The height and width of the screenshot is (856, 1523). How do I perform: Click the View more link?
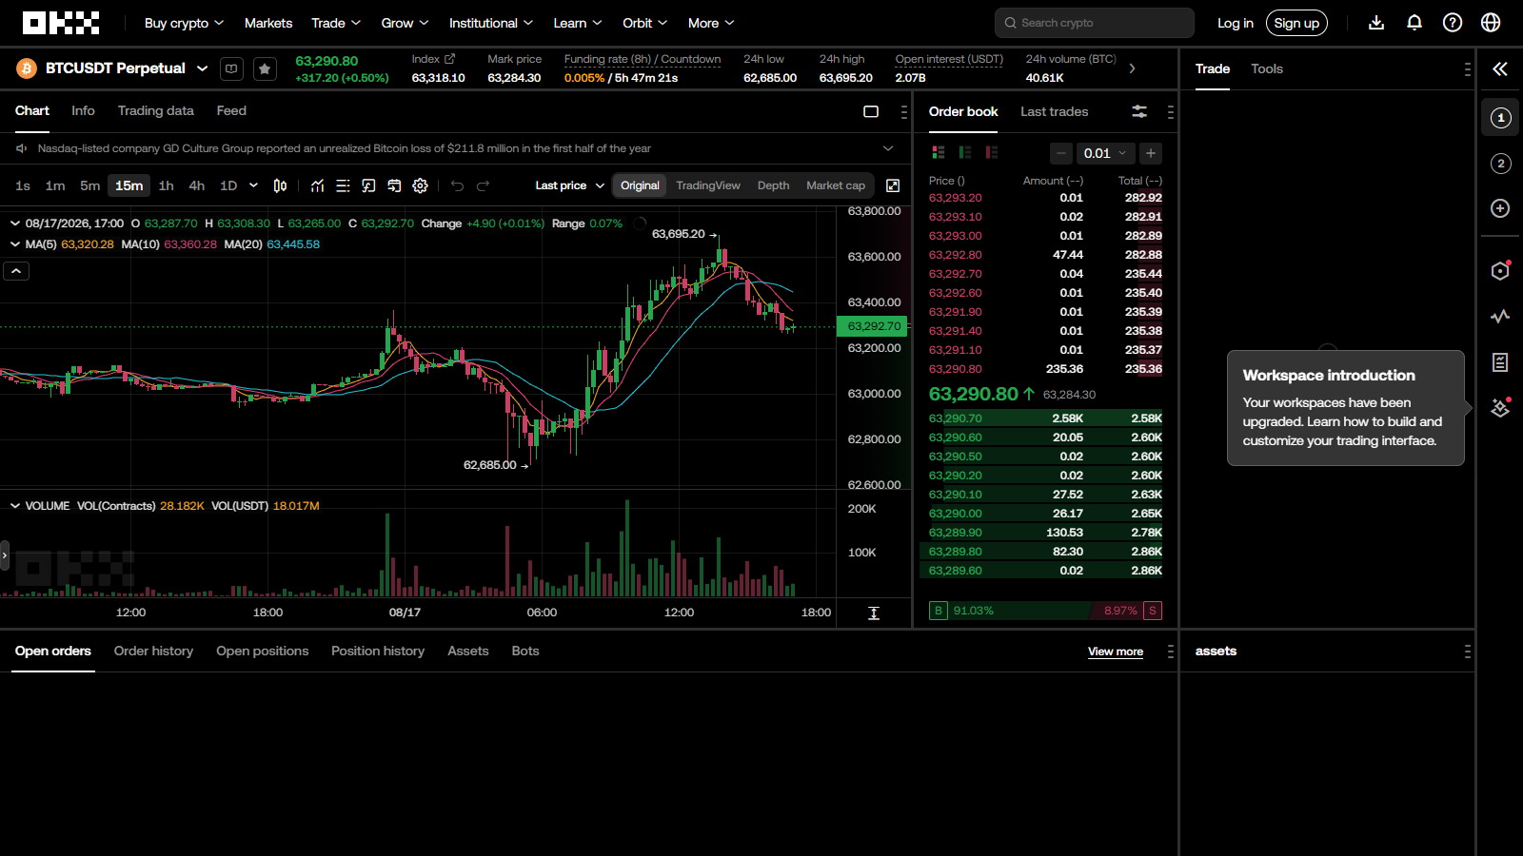tap(1116, 652)
